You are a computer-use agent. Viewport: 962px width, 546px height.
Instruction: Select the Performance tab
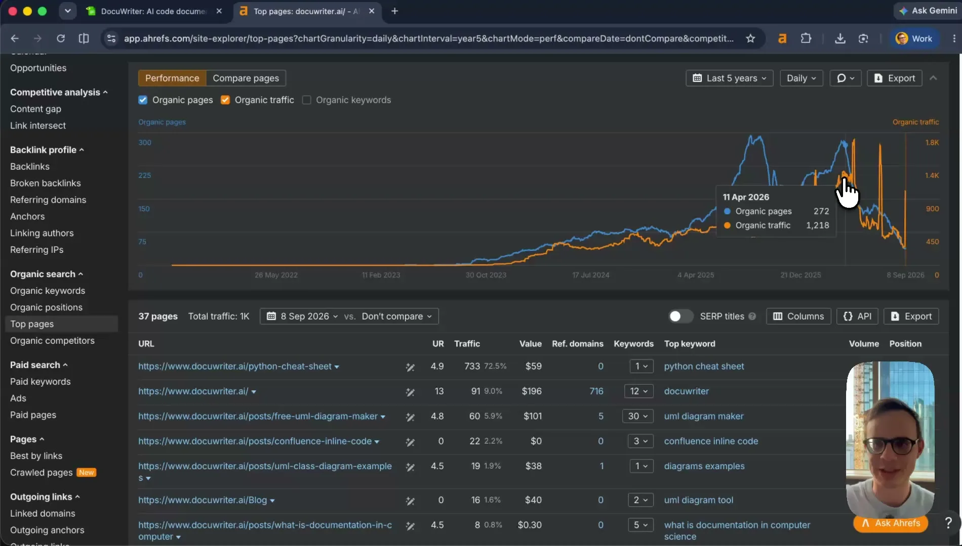(x=172, y=78)
